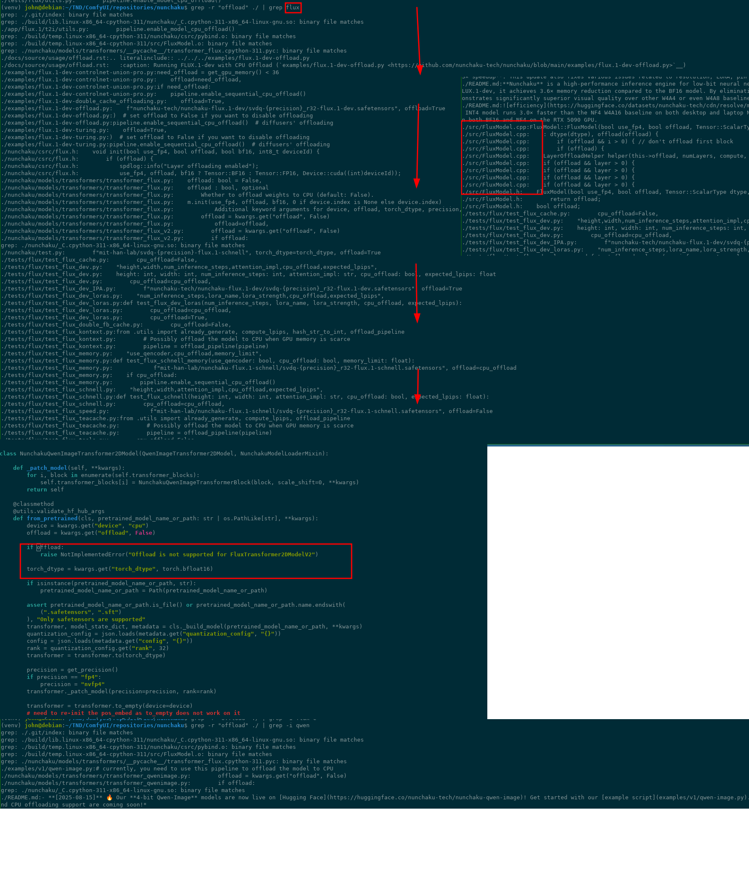The image size is (749, 893).
Task: Click "return offload;" in FluxModel.h
Action: (576, 199)
